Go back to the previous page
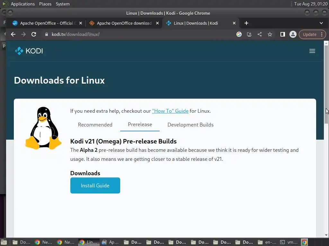This screenshot has width=329, height=246. 13,34
